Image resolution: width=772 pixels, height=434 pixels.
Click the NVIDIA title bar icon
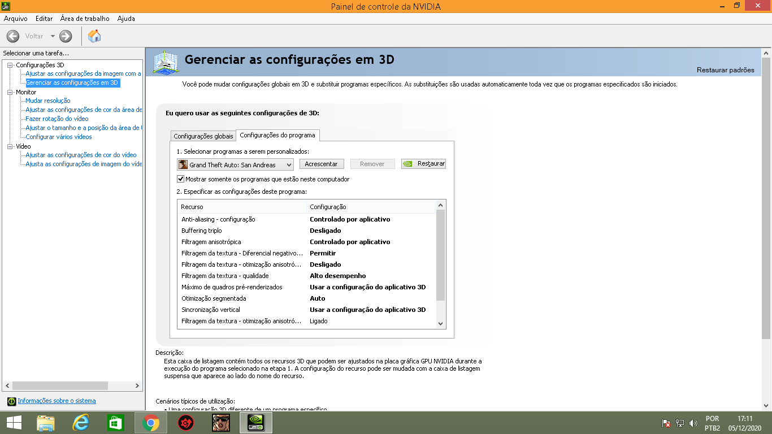click(x=6, y=6)
